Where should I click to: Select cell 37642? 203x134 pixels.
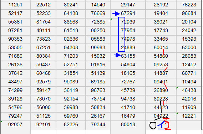tap(16, 73)
